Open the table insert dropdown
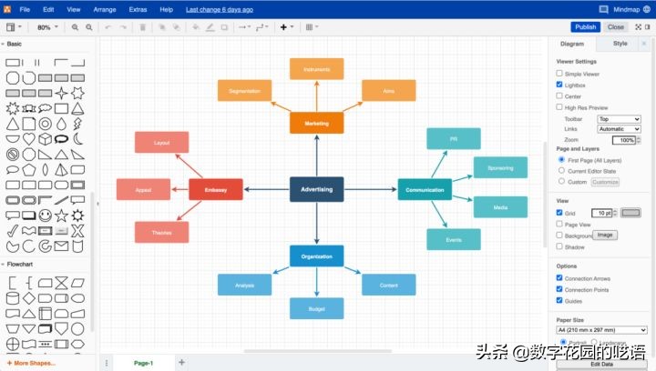This screenshot has height=371, width=656. (x=312, y=27)
